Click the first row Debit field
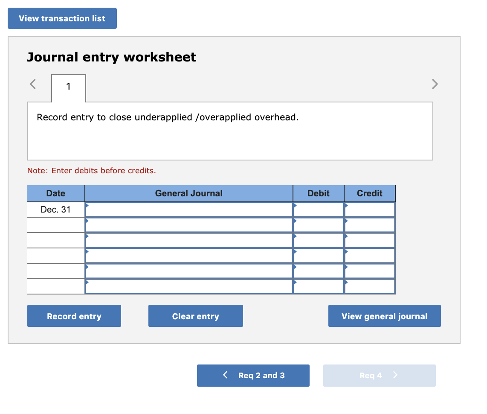Image resolution: width=487 pixels, height=414 pixels. (319, 210)
